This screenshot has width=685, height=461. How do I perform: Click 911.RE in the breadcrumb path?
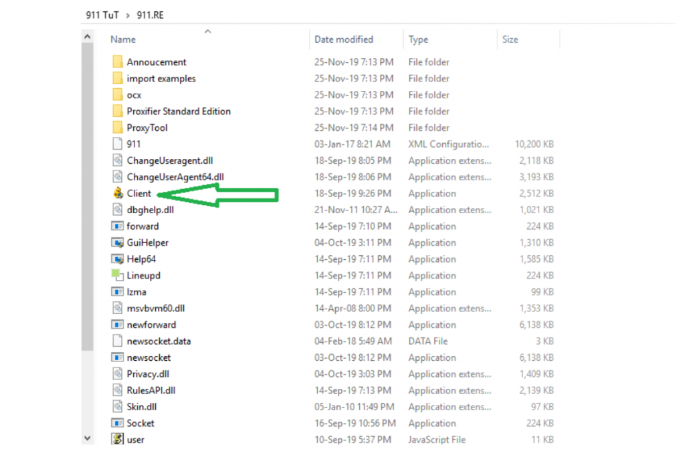point(150,15)
